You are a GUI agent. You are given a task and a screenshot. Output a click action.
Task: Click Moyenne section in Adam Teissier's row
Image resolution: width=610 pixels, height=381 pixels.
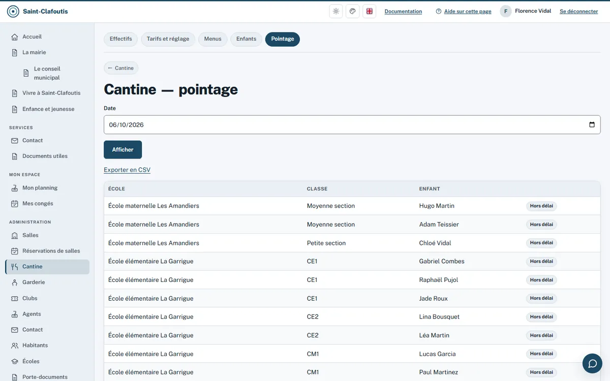pyautogui.click(x=331, y=225)
